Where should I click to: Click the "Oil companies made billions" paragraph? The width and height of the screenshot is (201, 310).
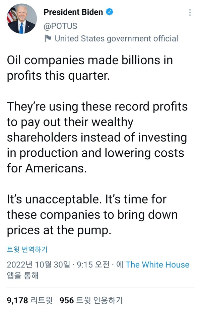click(x=90, y=68)
